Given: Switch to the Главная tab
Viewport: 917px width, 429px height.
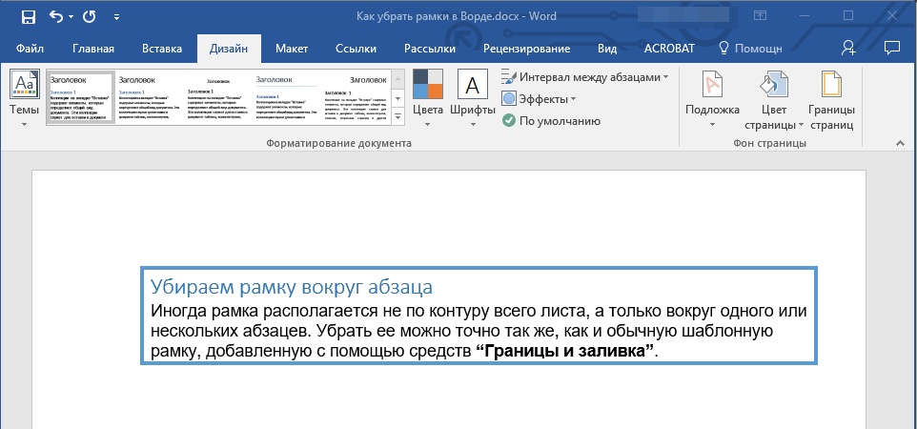Looking at the screenshot, I should tap(93, 49).
